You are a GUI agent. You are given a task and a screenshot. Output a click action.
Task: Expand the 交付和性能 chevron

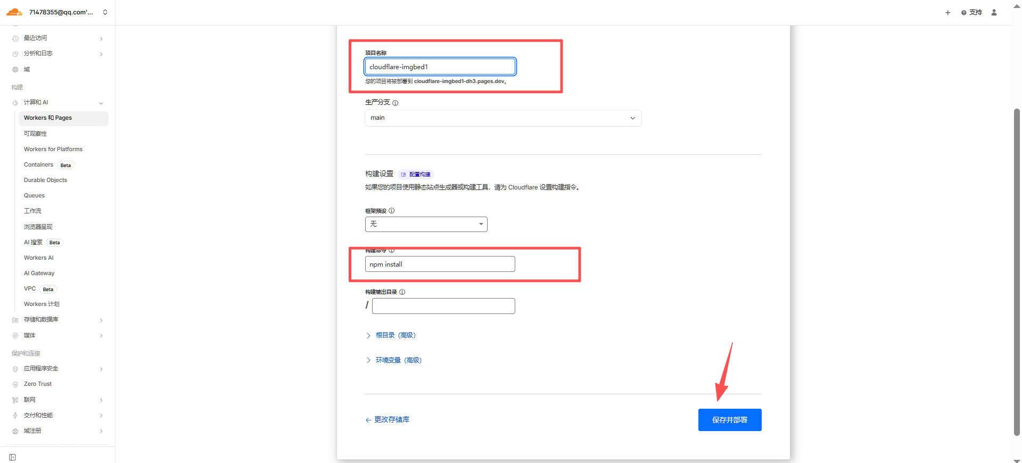pos(101,416)
